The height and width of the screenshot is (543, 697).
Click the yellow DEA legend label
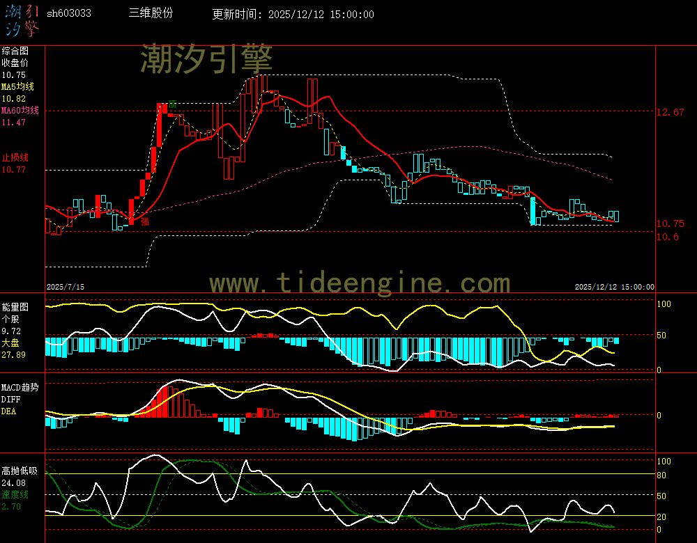click(8, 411)
